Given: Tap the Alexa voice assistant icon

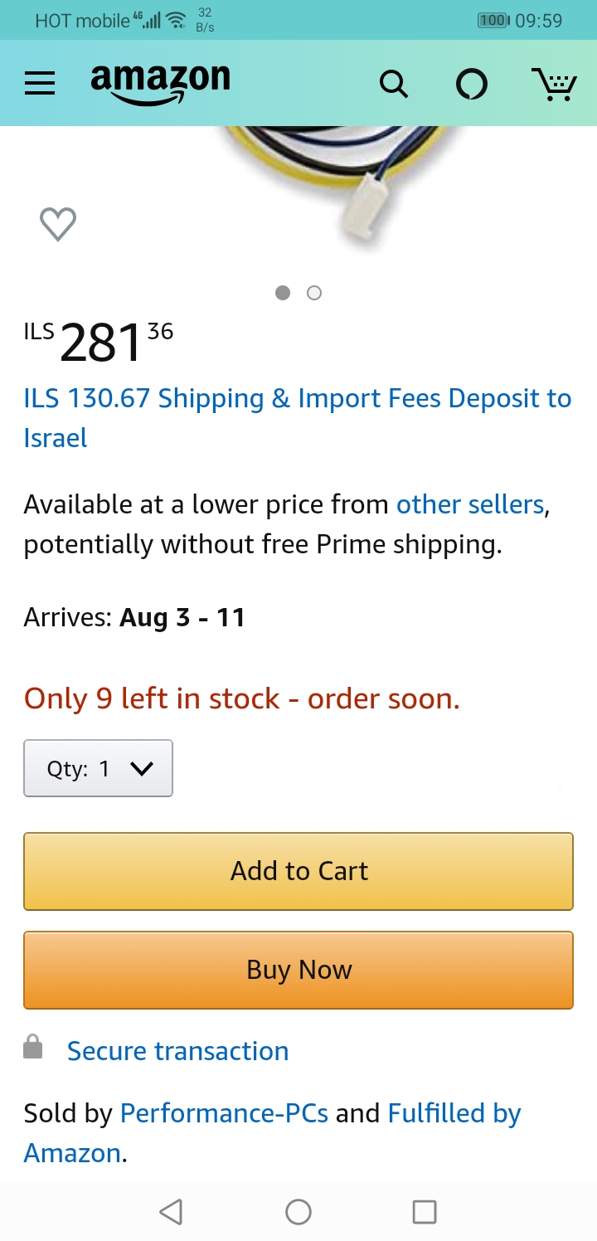Looking at the screenshot, I should click(472, 84).
